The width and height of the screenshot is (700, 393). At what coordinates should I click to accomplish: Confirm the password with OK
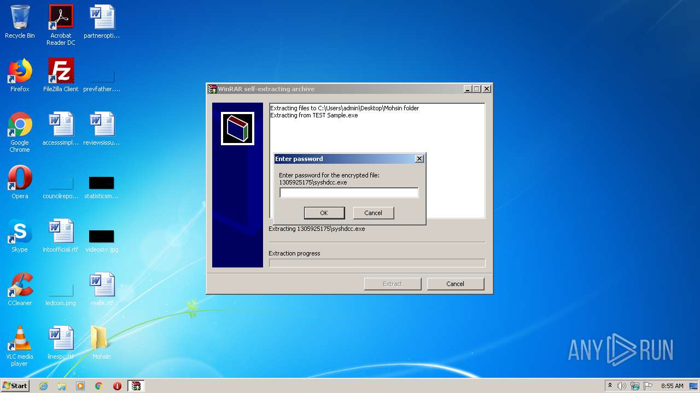(x=324, y=213)
